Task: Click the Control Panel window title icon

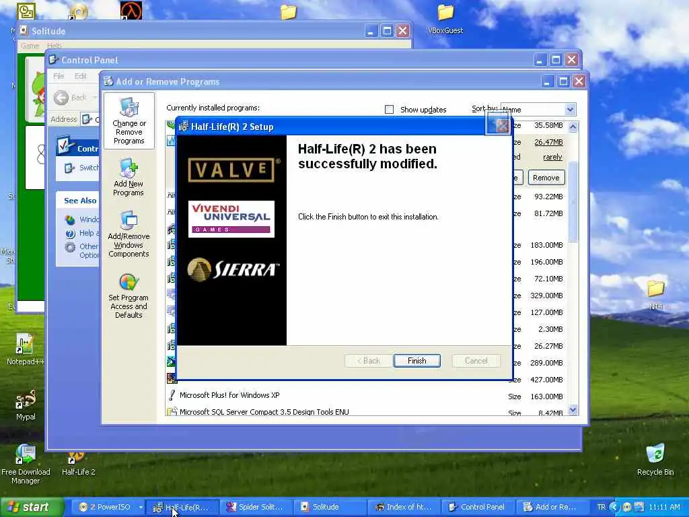Action: pyautogui.click(x=54, y=59)
